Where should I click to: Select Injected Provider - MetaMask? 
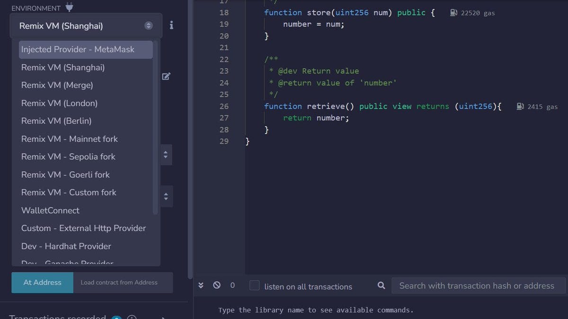[x=86, y=50]
